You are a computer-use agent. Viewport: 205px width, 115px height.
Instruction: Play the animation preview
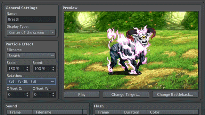pyautogui.click(x=82, y=95)
